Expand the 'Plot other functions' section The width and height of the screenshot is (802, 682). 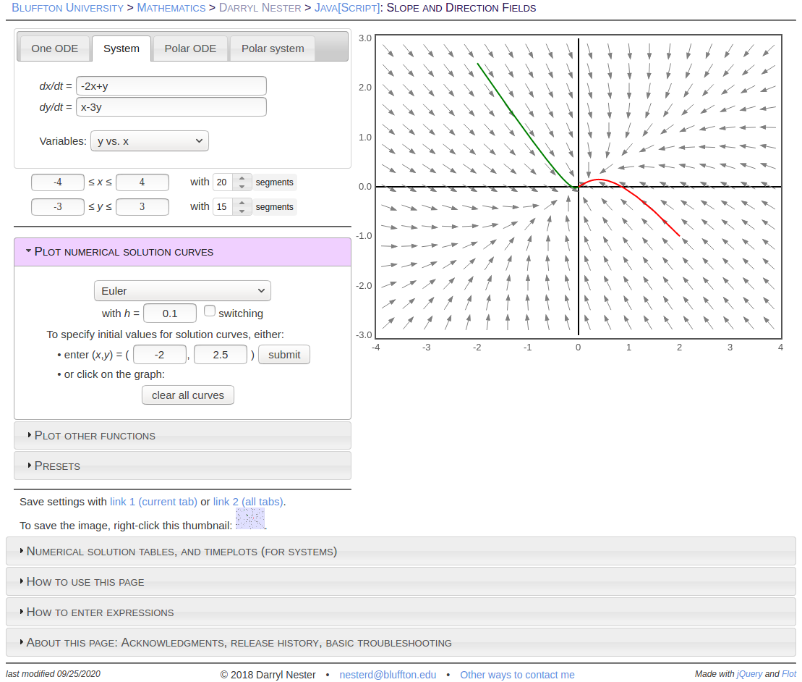[x=93, y=435]
